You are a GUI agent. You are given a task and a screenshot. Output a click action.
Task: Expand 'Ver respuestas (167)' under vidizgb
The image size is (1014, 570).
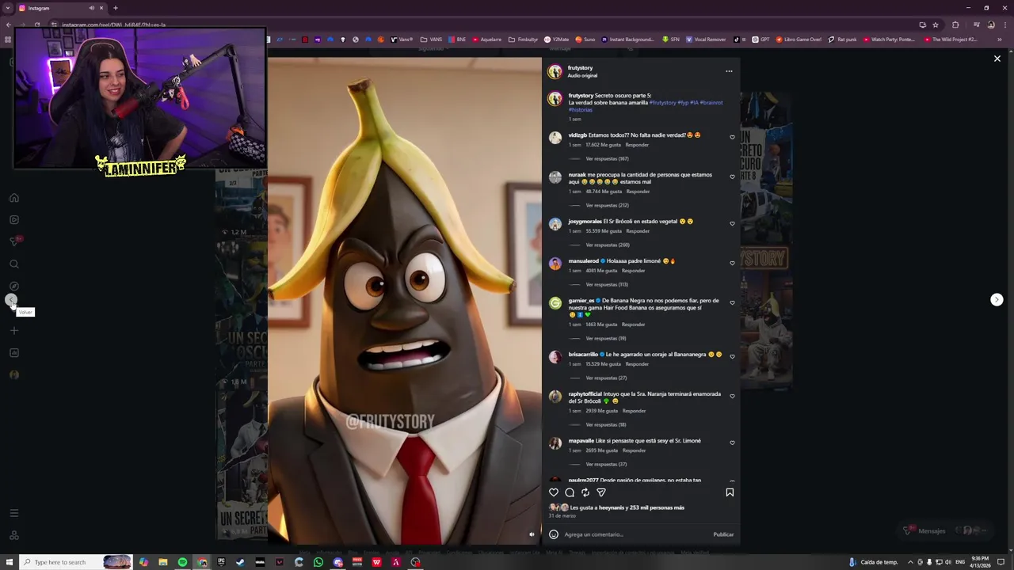click(607, 158)
